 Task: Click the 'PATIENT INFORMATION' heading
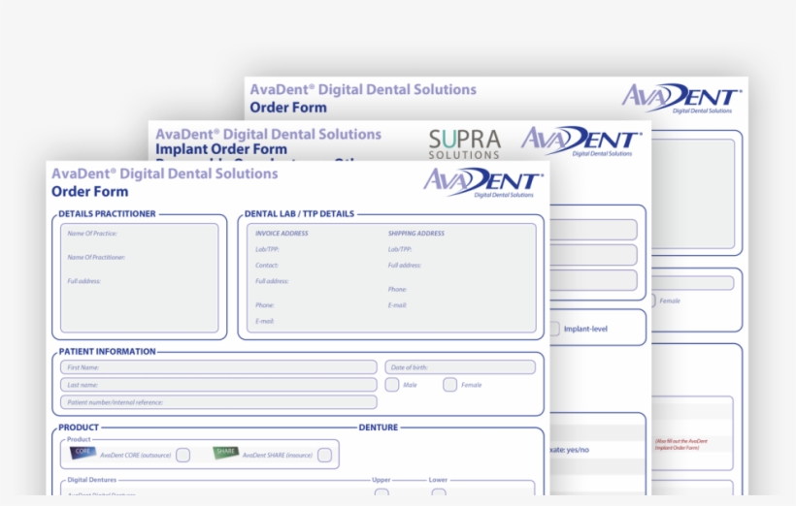(x=107, y=351)
